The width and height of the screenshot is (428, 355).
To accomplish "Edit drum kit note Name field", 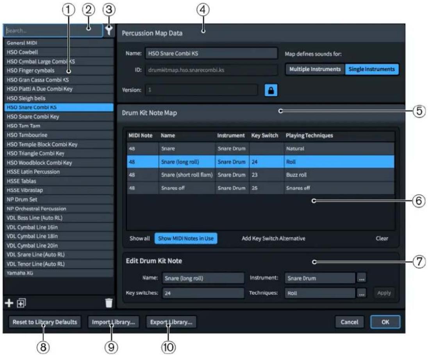I will [x=203, y=278].
